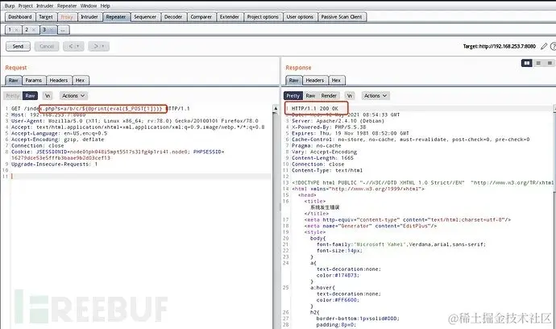Close Repeater tab 1 via its x
The width and height of the screenshot is (556, 329).
[17, 30]
